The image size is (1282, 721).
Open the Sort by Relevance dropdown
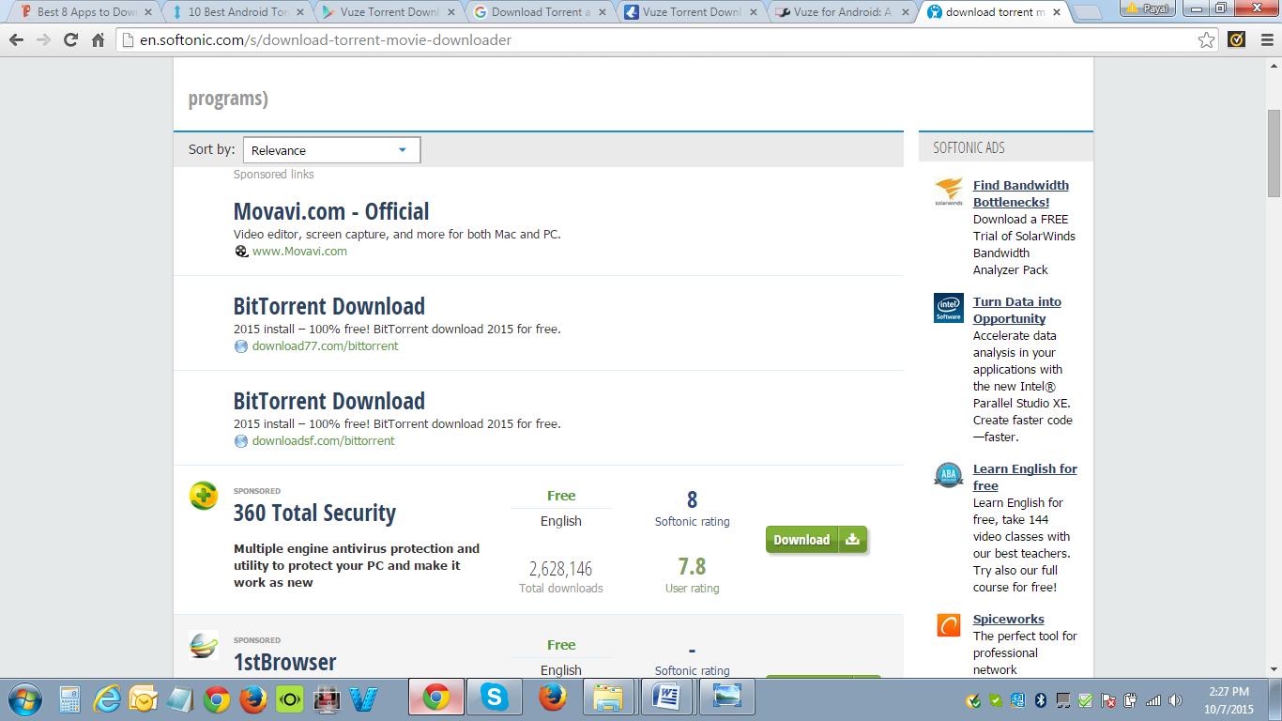click(331, 150)
